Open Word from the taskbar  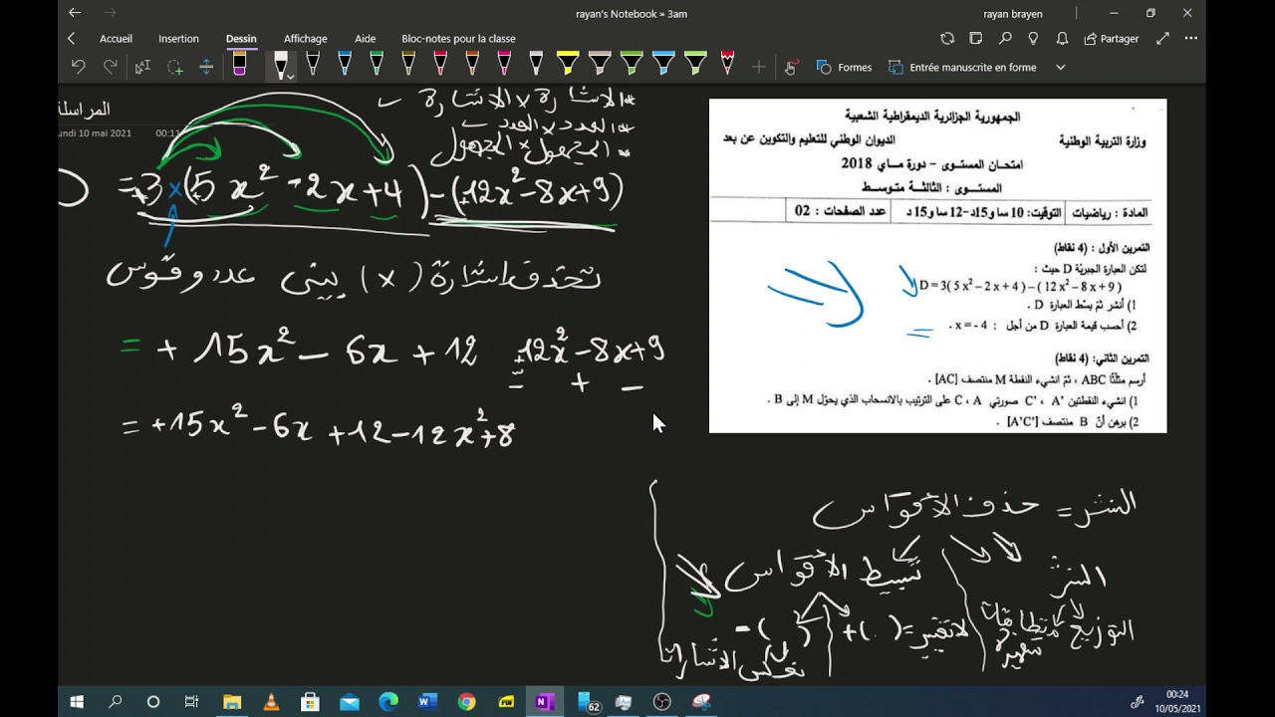[x=427, y=702]
